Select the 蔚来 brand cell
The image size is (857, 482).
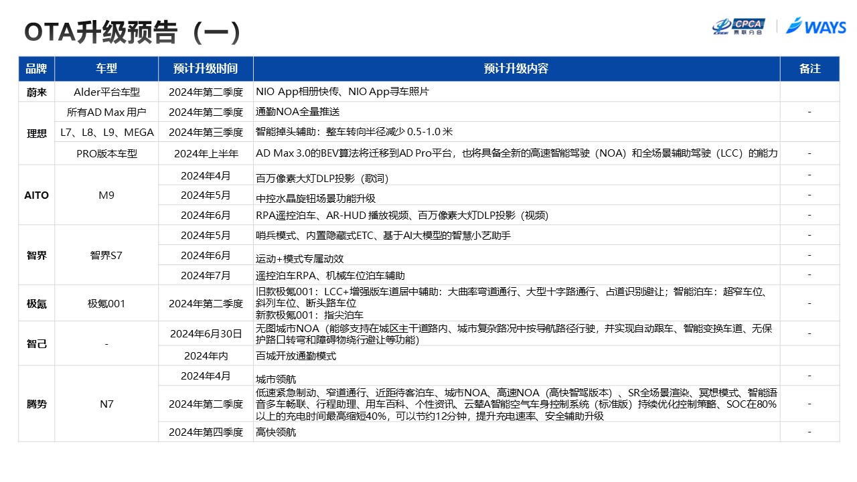click(x=36, y=92)
